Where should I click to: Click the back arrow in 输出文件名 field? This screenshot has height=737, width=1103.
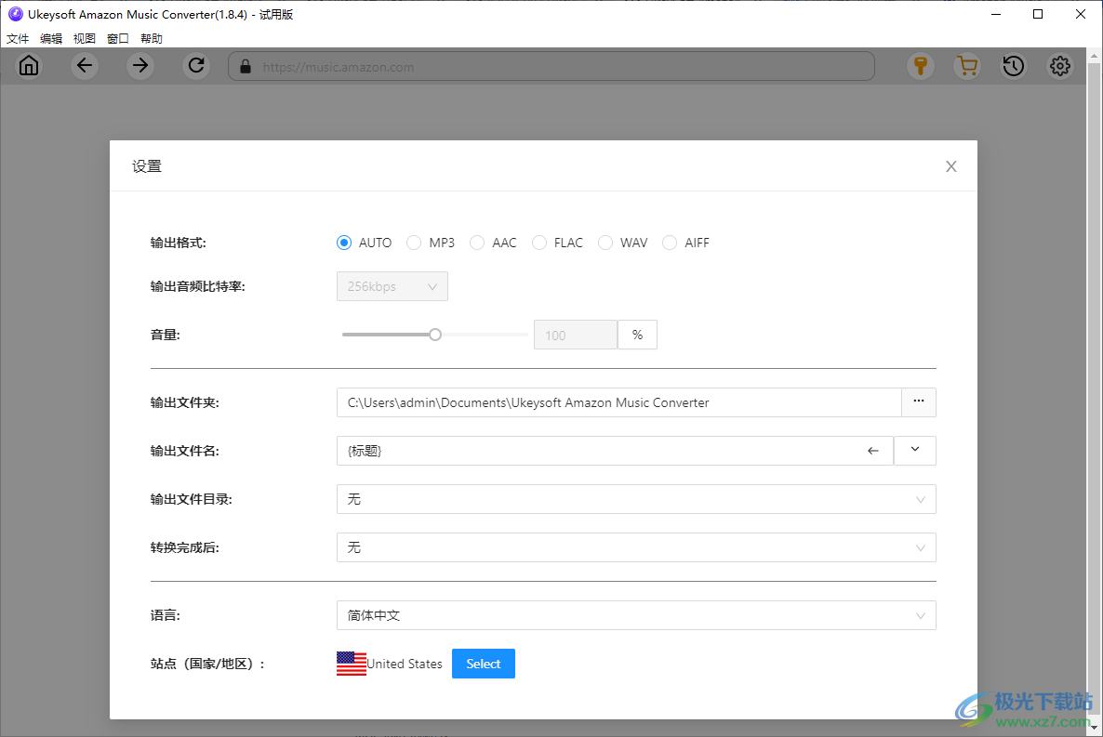tap(873, 451)
